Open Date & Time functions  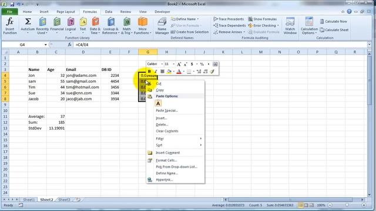coord(95,26)
